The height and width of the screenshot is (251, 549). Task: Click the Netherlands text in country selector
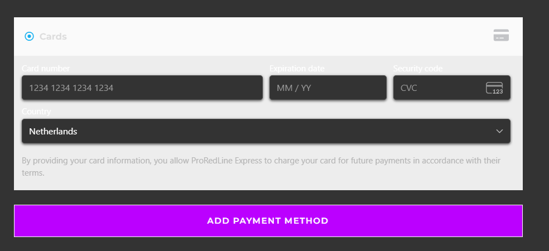(53, 132)
